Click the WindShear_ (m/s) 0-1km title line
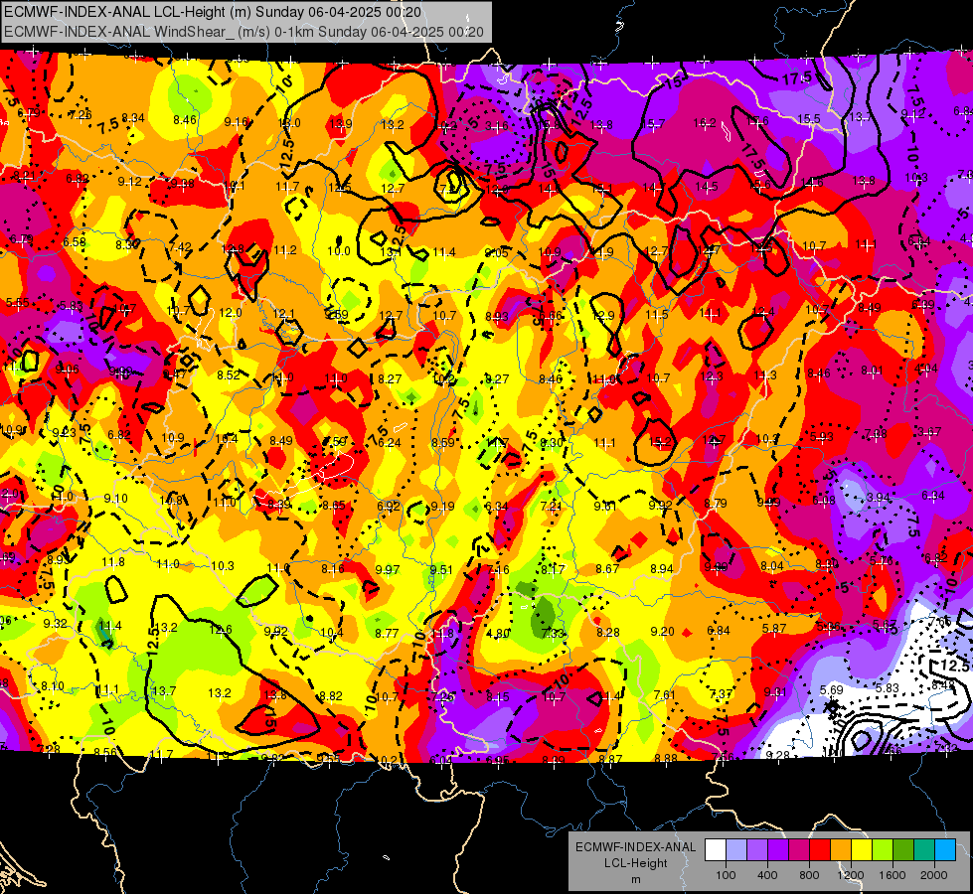This screenshot has height=894, width=973. (x=243, y=32)
